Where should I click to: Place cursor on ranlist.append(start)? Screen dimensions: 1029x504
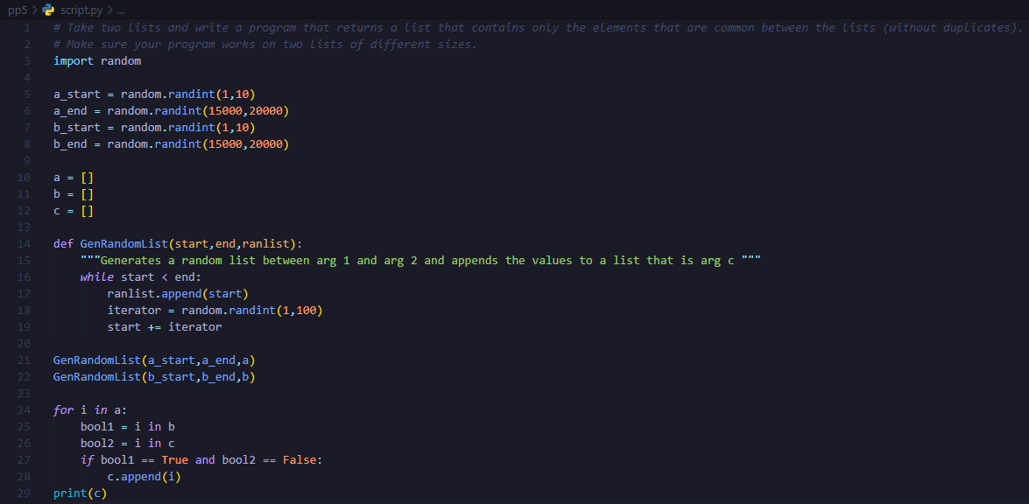(178, 293)
